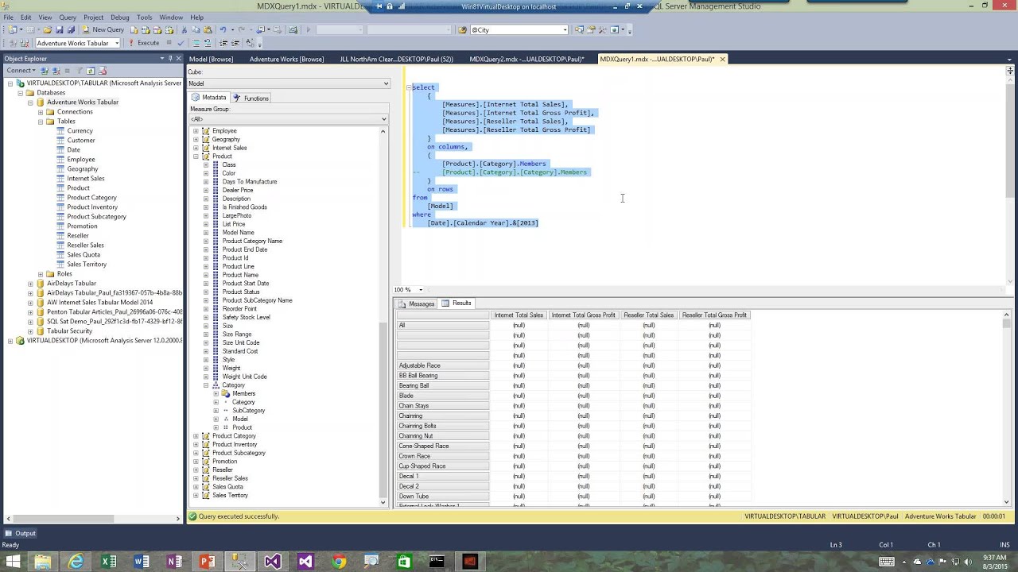The image size is (1018, 572).
Task: Open the Cube dropdown showing Model
Action: (289, 83)
